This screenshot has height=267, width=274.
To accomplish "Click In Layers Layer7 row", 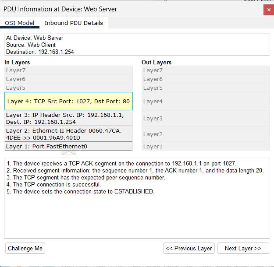I will 68,70.
